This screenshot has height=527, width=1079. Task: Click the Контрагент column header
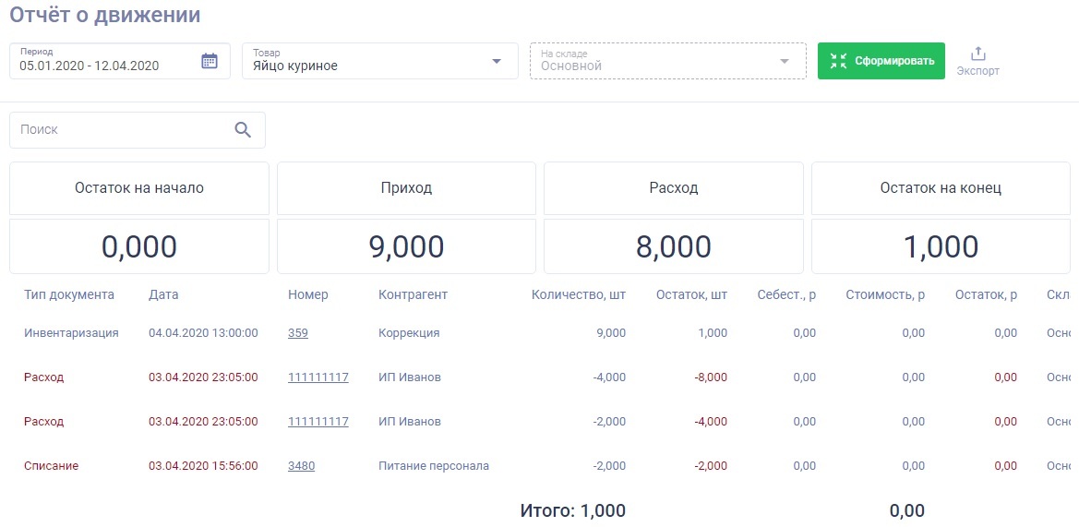(x=413, y=294)
